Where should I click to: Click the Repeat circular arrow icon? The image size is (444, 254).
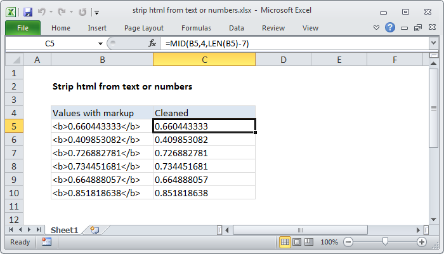(x=82, y=12)
